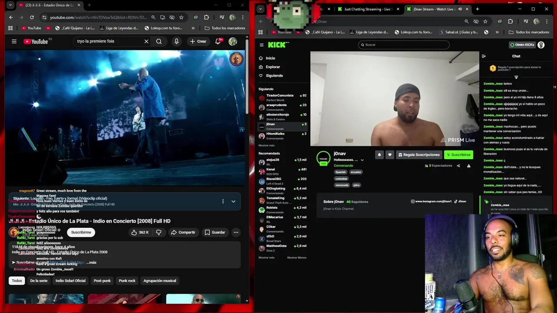Click Regala Suscripciones button
557x313 pixels.
pos(419,155)
